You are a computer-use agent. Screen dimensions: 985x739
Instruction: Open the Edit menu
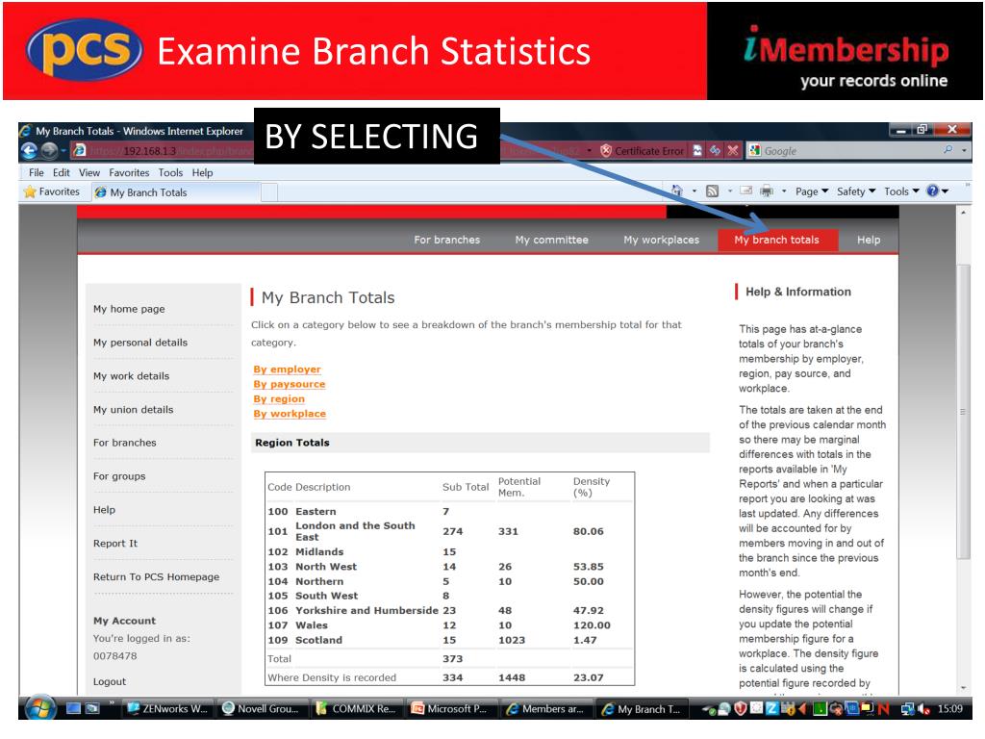pyautogui.click(x=61, y=172)
